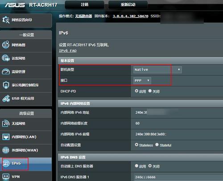Open the IPv6 FAQ link

point(68,51)
